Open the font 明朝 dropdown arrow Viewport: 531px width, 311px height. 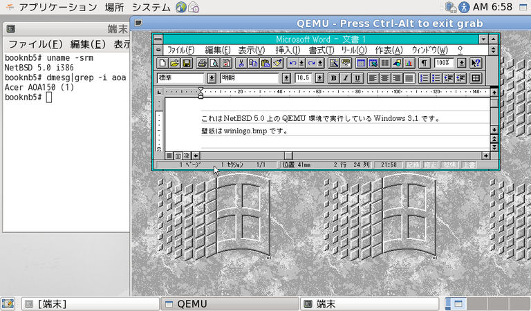coord(286,78)
